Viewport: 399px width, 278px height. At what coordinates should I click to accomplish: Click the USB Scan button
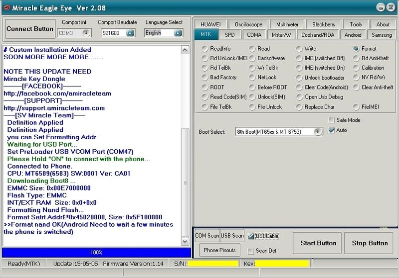tap(232, 236)
